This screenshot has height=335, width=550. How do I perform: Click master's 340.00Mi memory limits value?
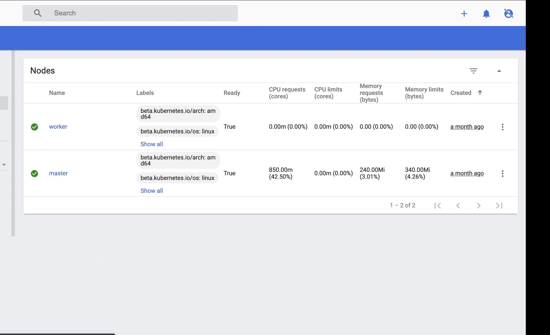417,173
